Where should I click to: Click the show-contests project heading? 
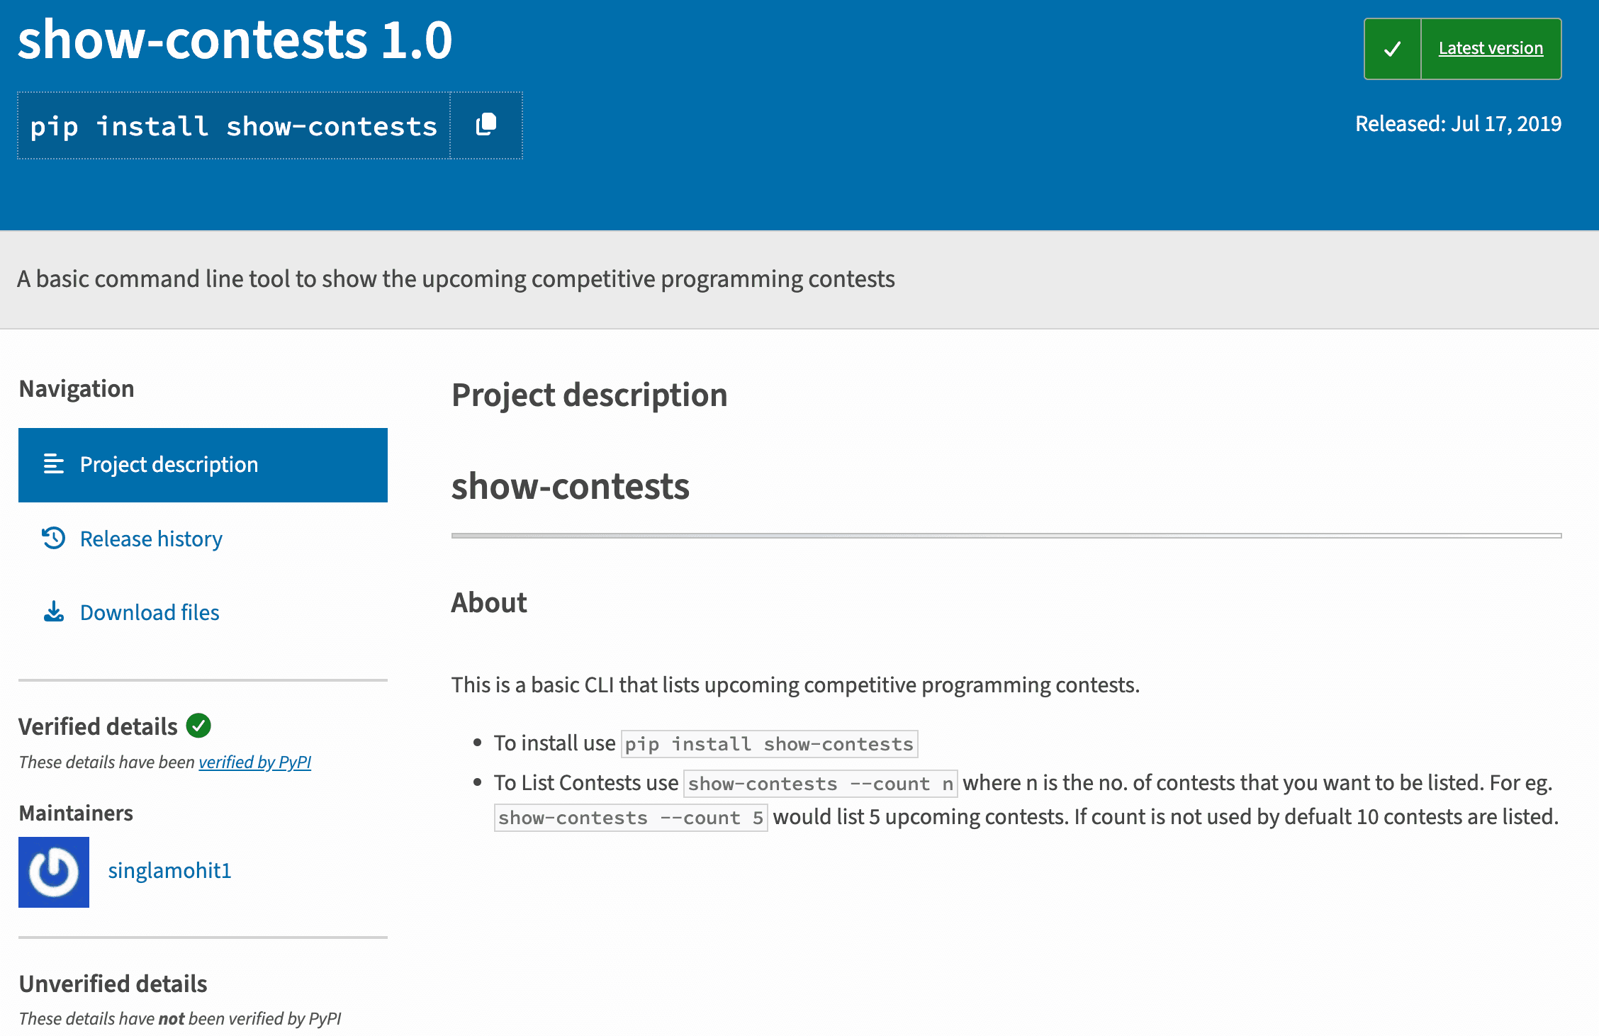pos(570,487)
